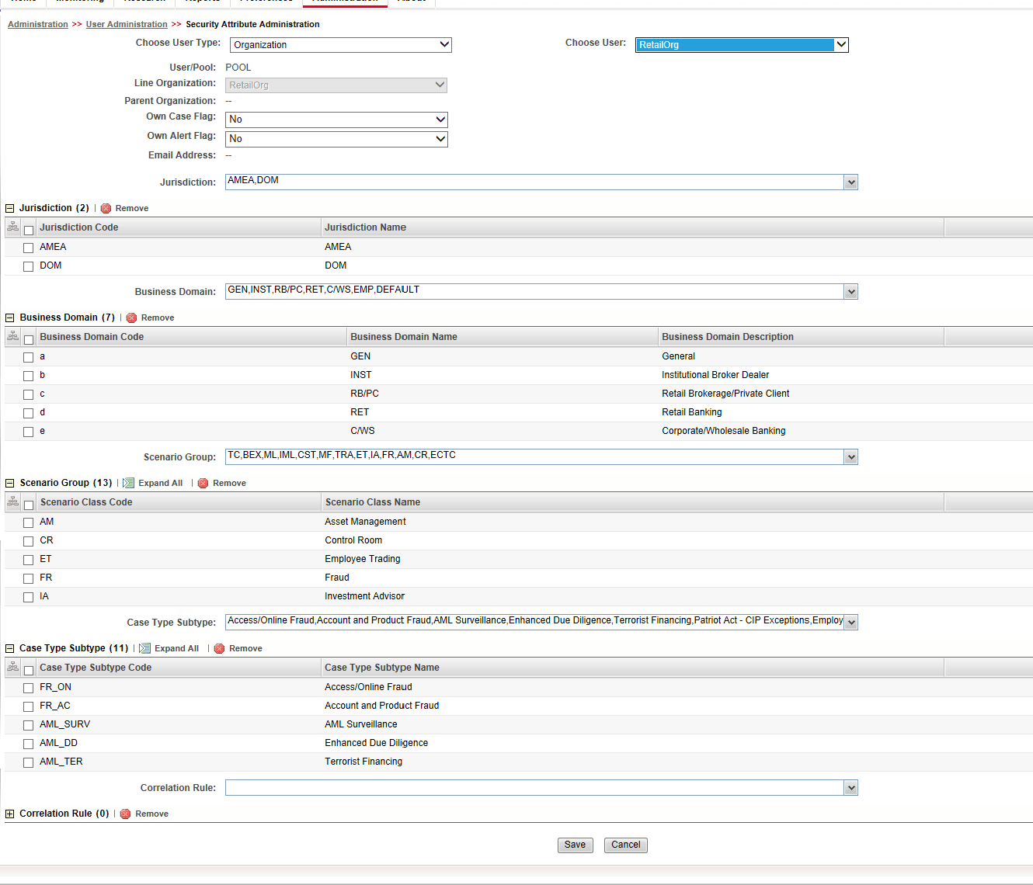Open the Case Type Subtype dropdown arrow
This screenshot has width=1033, height=885.
tap(851, 623)
